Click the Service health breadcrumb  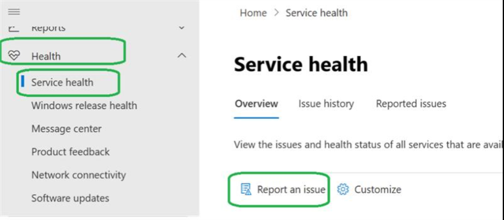(x=317, y=13)
